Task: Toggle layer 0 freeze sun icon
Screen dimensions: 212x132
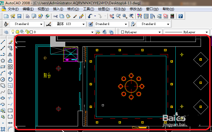Action: [17, 32]
